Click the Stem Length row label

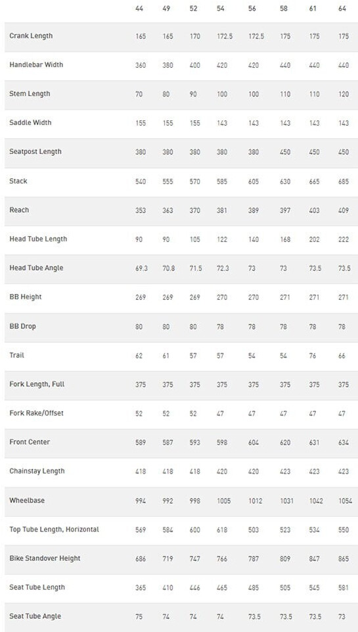tap(30, 94)
